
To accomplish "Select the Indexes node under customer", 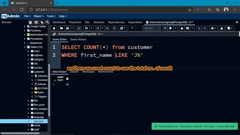I will 42,84.
